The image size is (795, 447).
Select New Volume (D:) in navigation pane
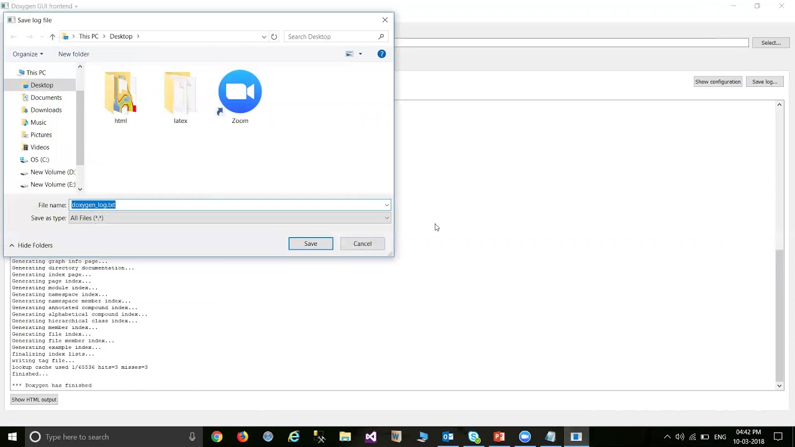[48, 172]
